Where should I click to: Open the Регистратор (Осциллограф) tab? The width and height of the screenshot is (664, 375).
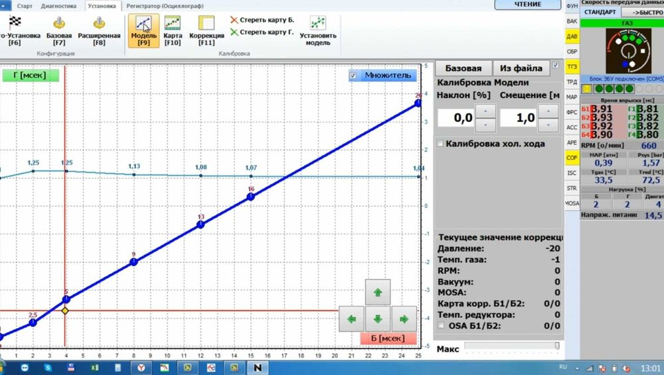point(165,6)
